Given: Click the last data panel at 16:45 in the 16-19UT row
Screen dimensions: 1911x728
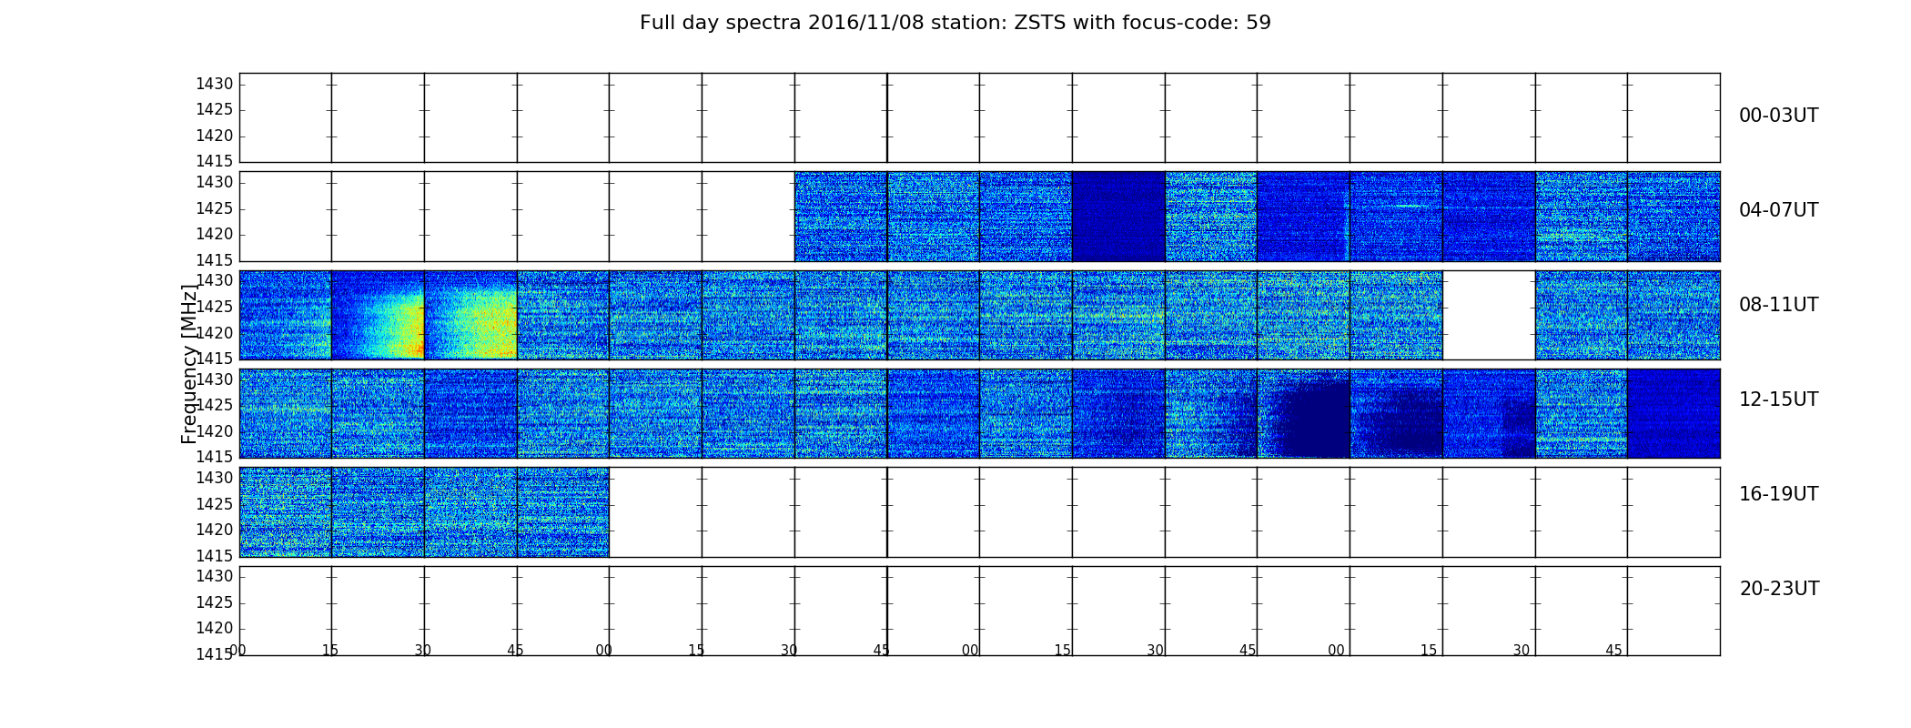Looking at the screenshot, I should [x=563, y=512].
